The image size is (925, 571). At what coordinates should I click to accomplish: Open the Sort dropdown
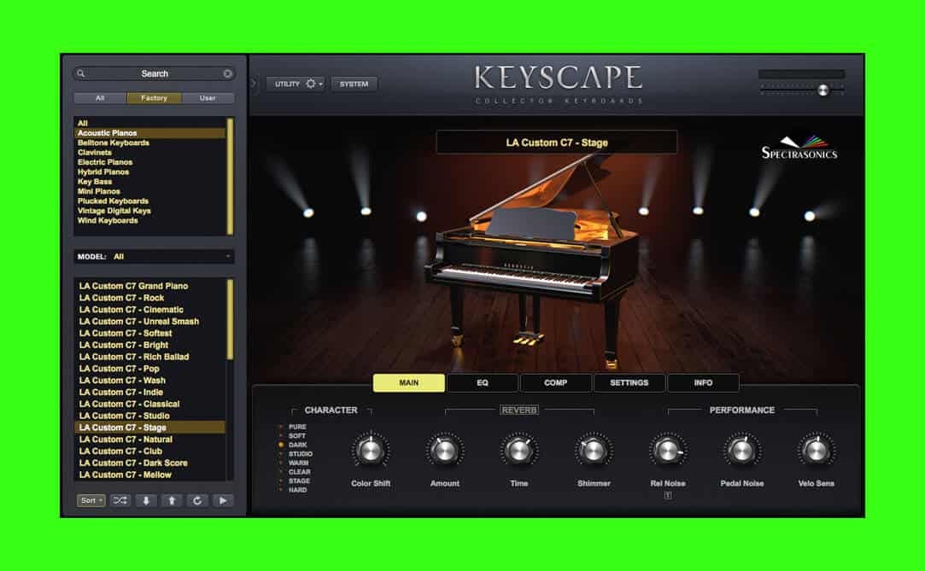click(x=91, y=500)
